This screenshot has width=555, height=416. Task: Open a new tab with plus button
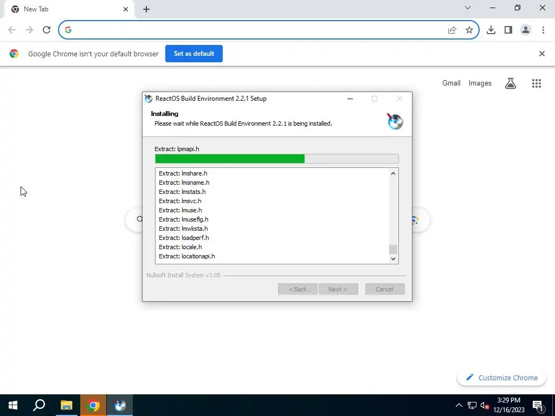[x=146, y=10]
